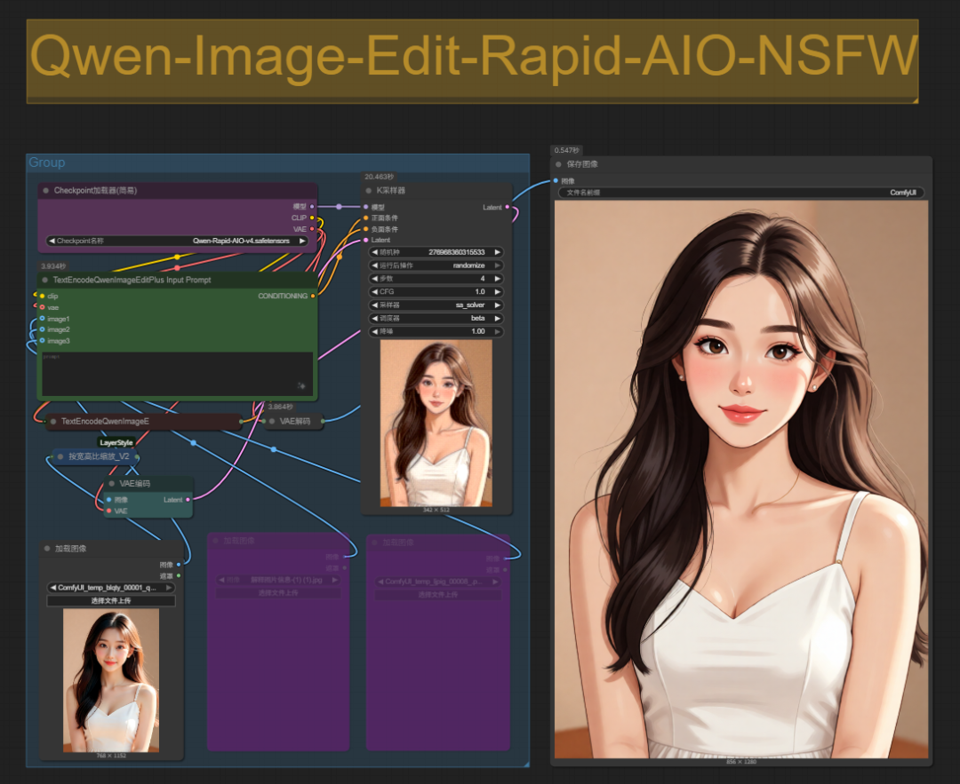This screenshot has width=960, height=784.
Task: Collapse the 保存图像 node using its dot
Action: 558,164
